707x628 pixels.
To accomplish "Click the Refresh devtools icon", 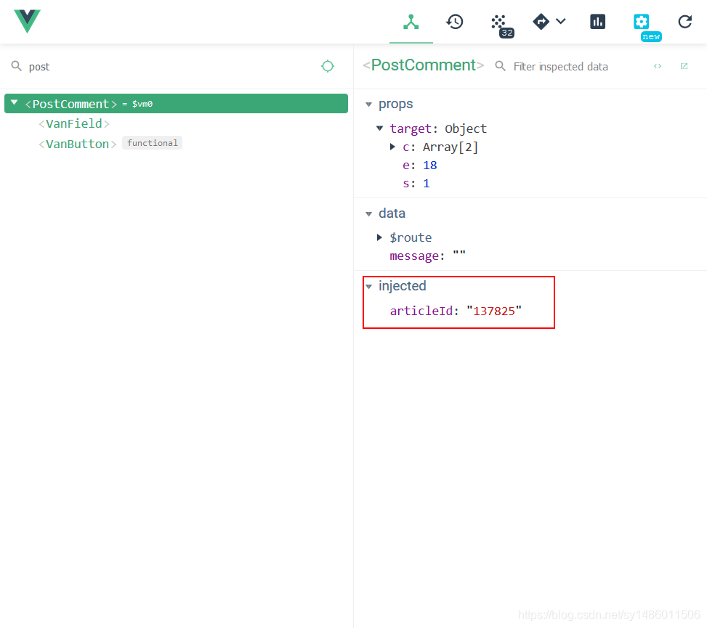I will pyautogui.click(x=684, y=22).
